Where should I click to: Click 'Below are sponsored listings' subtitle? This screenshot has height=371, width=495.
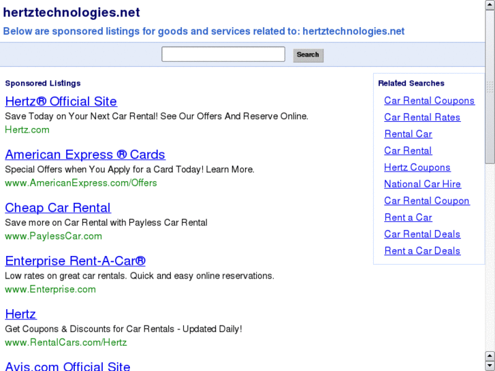point(204,31)
